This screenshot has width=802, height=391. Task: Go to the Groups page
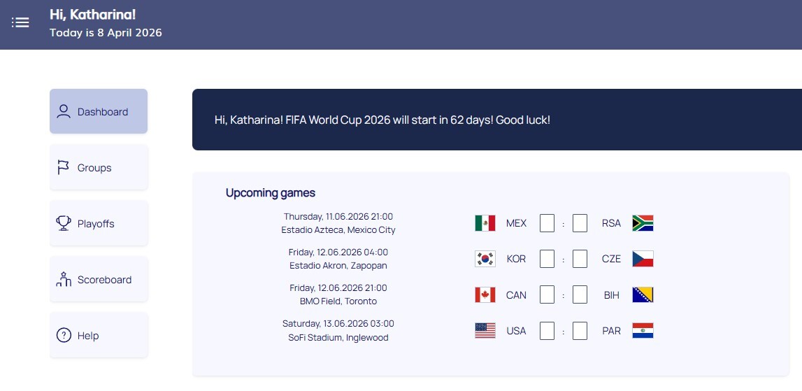click(x=99, y=167)
